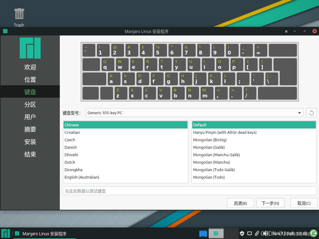Open the Manjaro start menu in taskbar
319x239 pixels.
[6, 233]
